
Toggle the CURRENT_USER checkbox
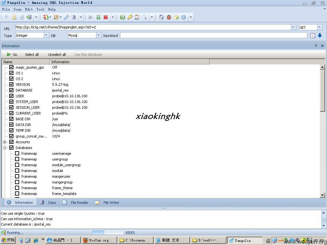[x=11, y=113]
